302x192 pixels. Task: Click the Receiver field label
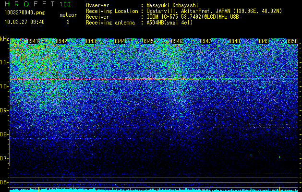(x=97, y=17)
